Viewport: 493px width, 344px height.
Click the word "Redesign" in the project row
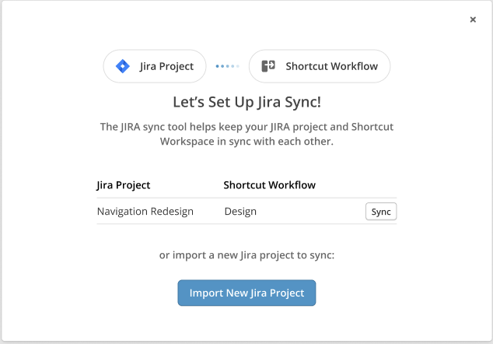(171, 211)
